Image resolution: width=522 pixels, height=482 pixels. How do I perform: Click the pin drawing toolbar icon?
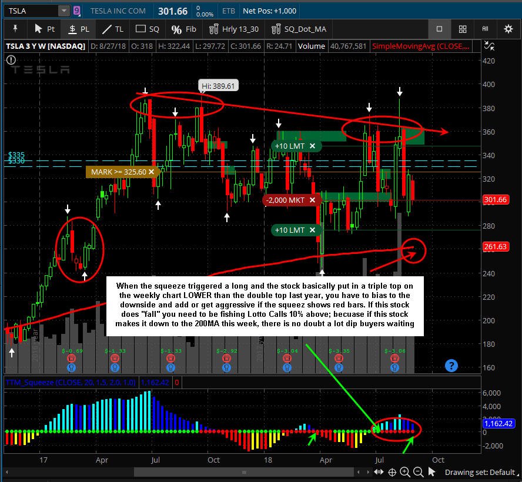15,29
